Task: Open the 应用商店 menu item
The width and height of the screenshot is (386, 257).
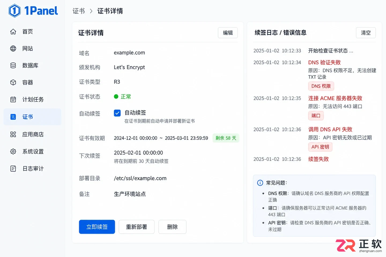Action: [32, 134]
